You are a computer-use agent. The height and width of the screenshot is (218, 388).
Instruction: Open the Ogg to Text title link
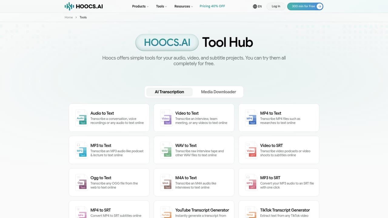tap(101, 178)
